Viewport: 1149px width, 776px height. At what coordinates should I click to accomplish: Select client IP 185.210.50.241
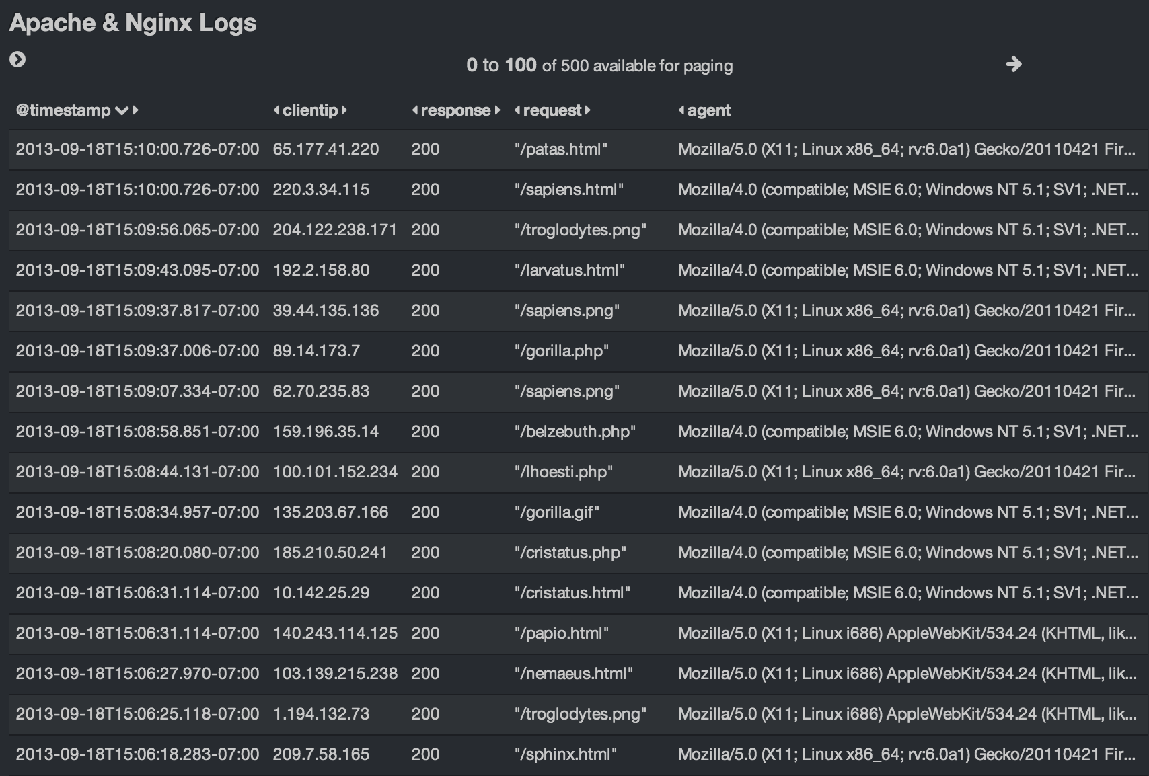tap(330, 553)
